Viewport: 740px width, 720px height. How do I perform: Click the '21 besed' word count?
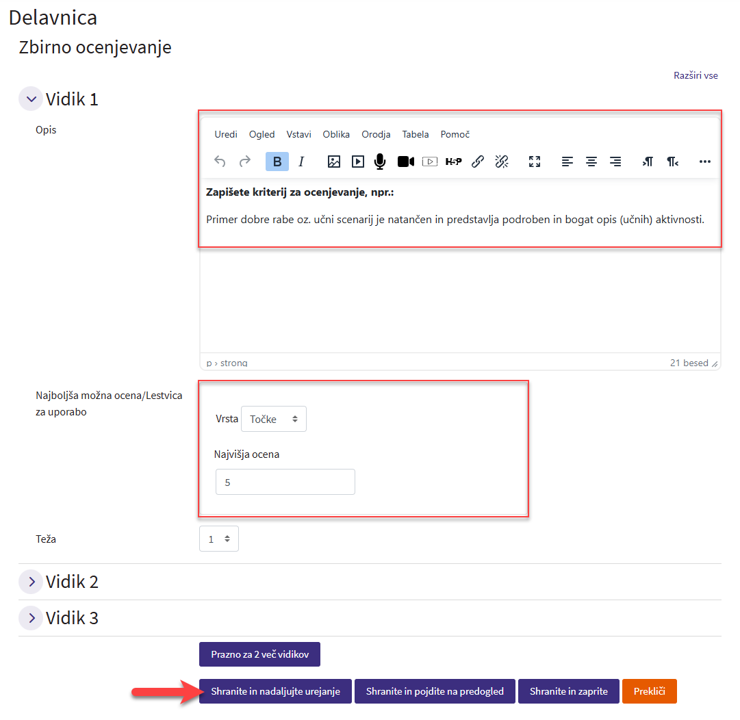(x=689, y=363)
